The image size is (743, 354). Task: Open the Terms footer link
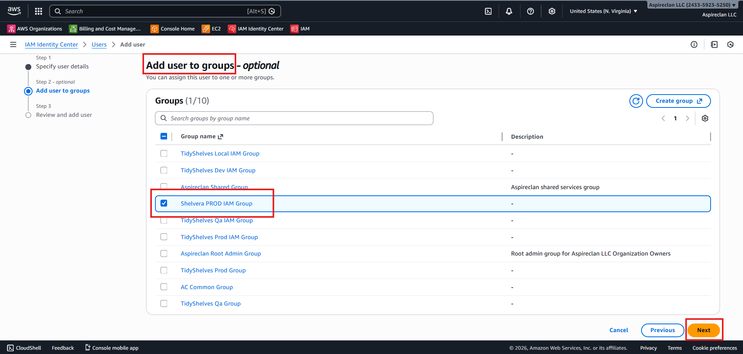(x=675, y=348)
